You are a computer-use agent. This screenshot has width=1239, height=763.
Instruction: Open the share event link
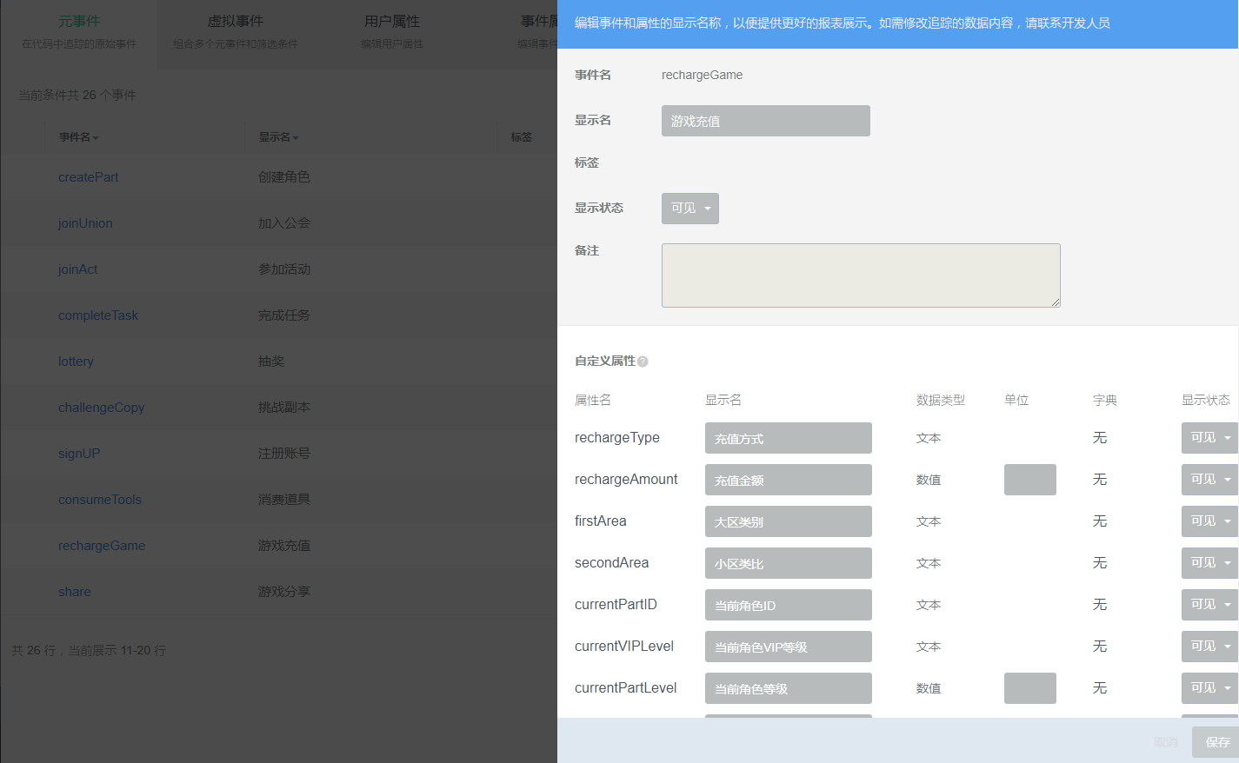point(75,592)
